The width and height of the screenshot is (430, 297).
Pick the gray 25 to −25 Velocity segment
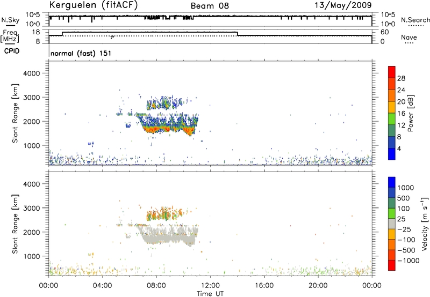pyautogui.click(x=392, y=224)
